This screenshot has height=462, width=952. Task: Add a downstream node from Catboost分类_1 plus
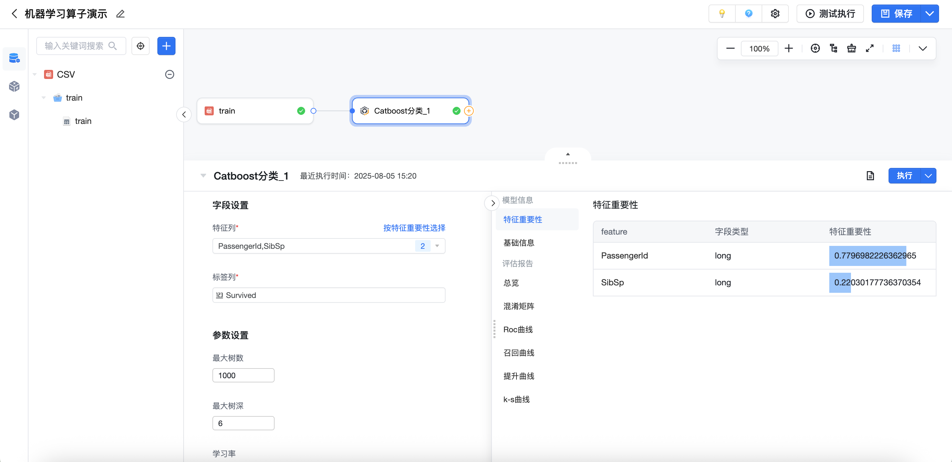[469, 111]
